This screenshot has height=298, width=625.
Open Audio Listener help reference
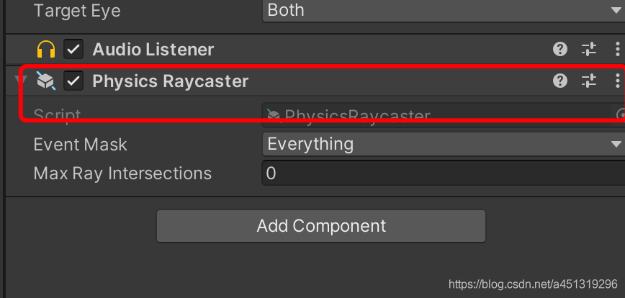pyautogui.click(x=560, y=49)
